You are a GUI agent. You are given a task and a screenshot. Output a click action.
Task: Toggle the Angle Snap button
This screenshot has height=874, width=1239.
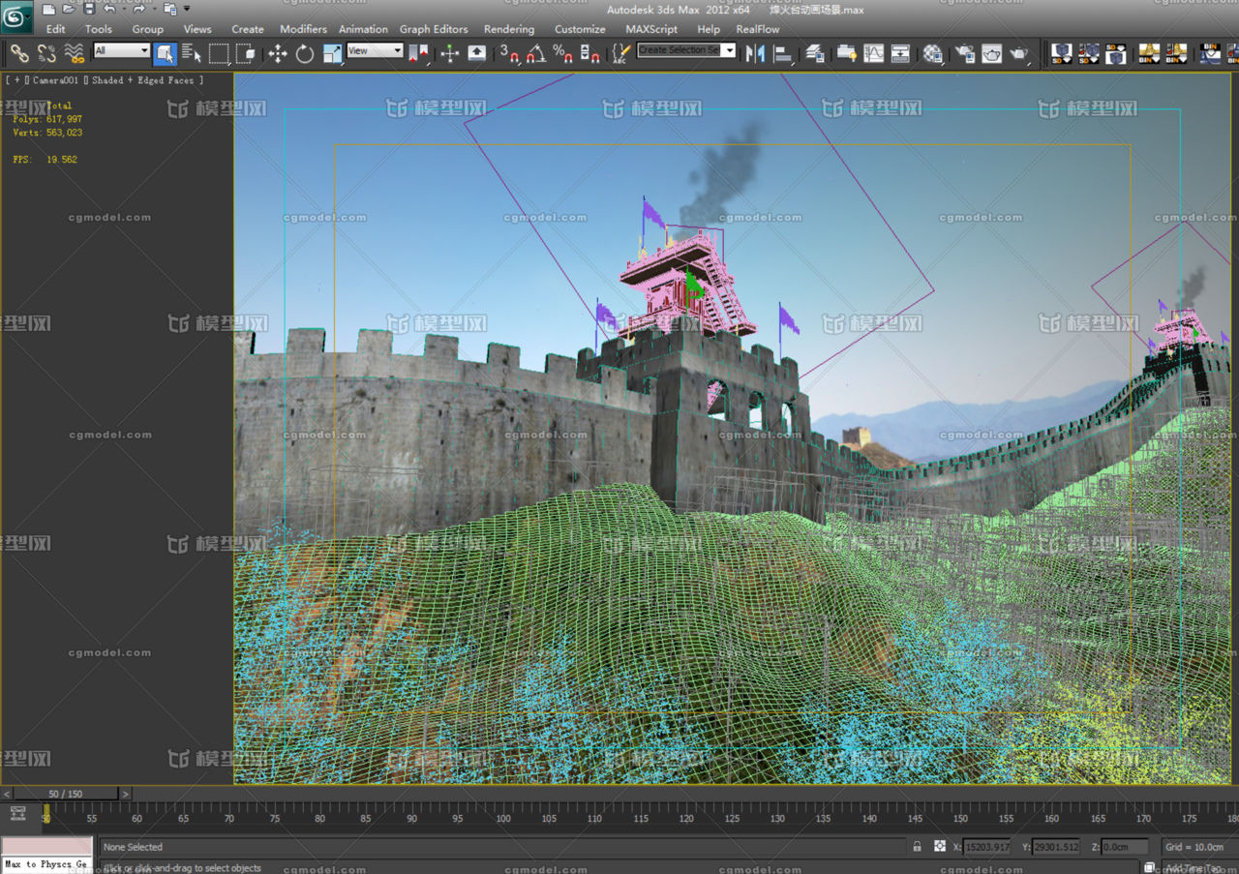click(x=536, y=53)
